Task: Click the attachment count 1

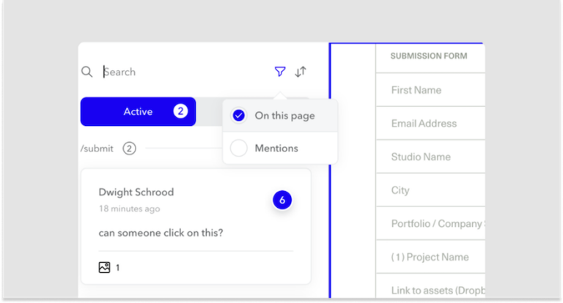Action: [117, 267]
